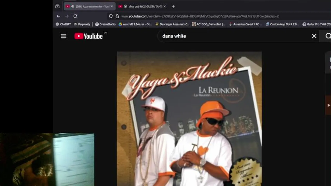Focus the youtube.com address bar
The image size is (331, 186).
(x=200, y=16)
